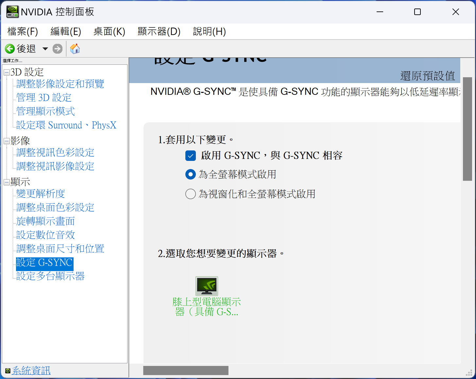Select 為全螢幕模式啟用 radio button
Screen dimensions: 476x379
click(x=191, y=174)
